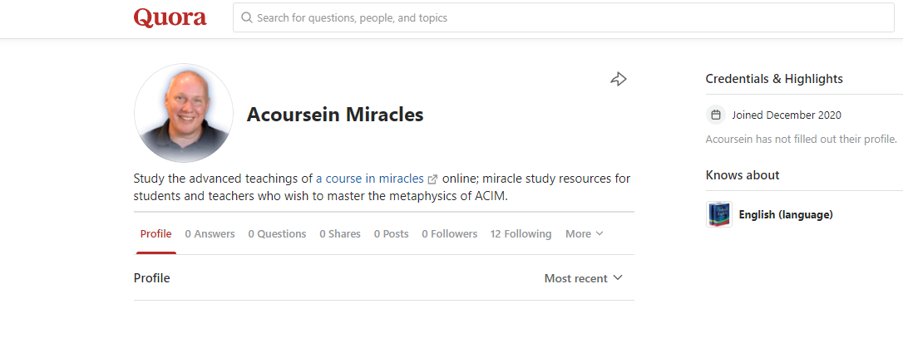Click the share arrow icon
This screenshot has width=903, height=338.
tap(619, 79)
